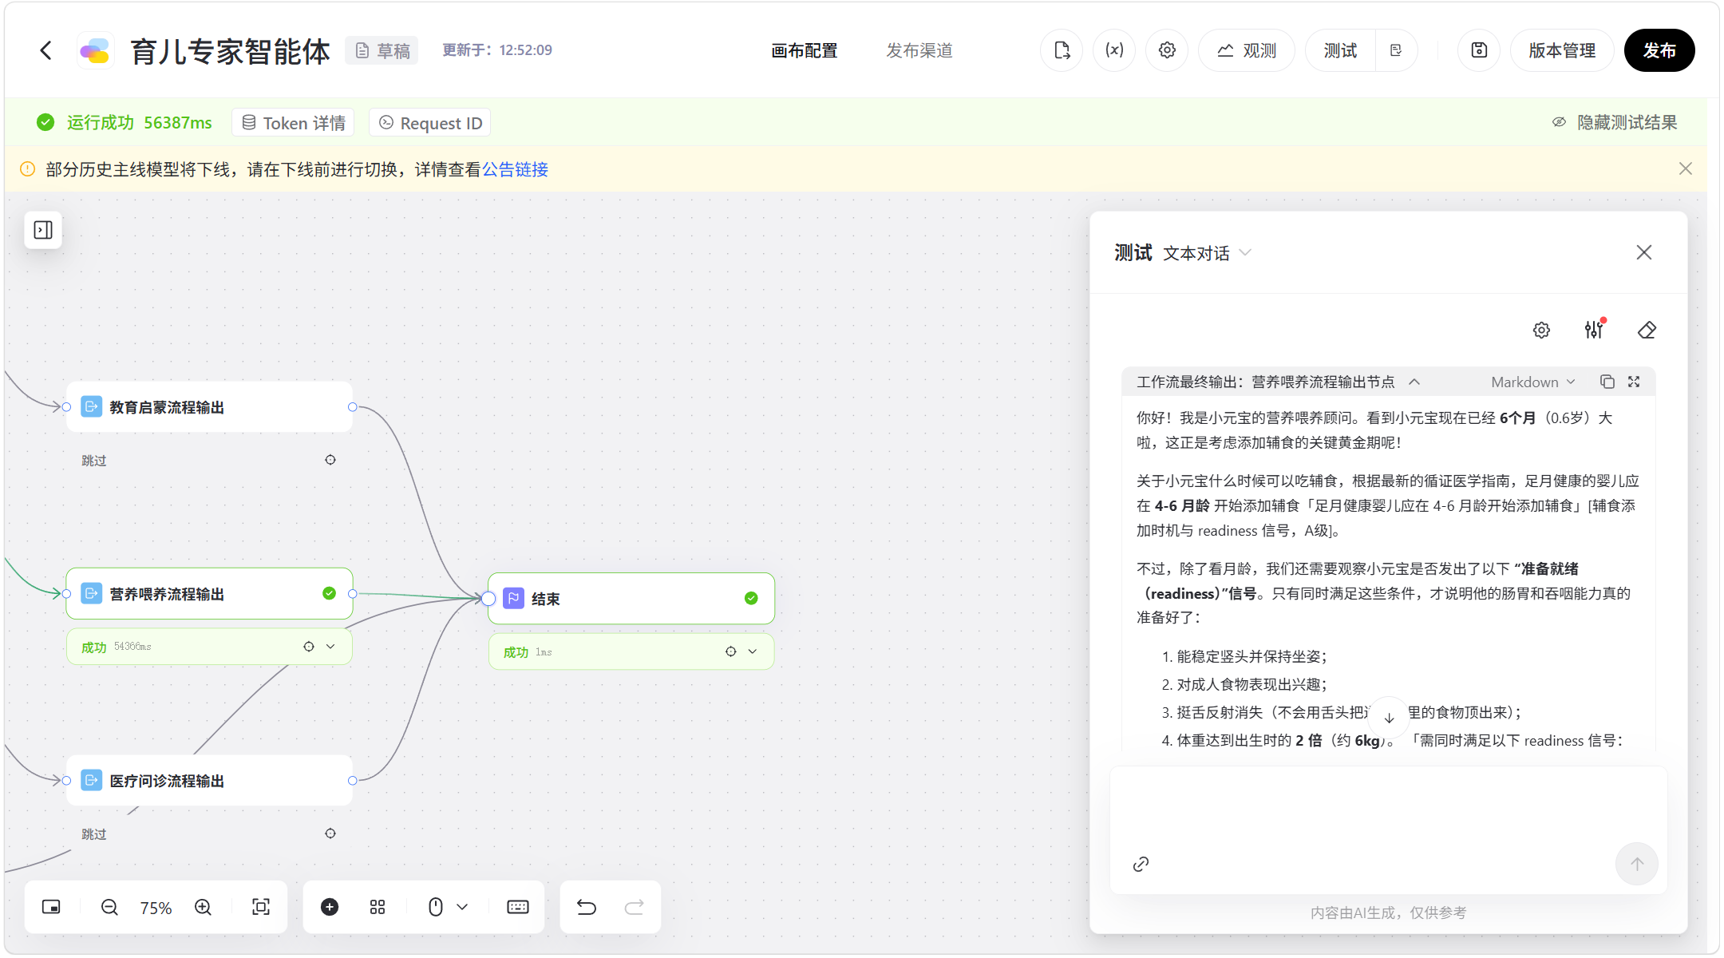Zoom in the canvas
1724x958 pixels.
[203, 907]
